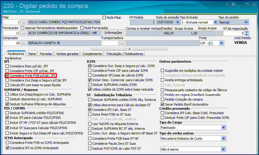Check Soma frete FOB no ST Guia

pos(90,114)
